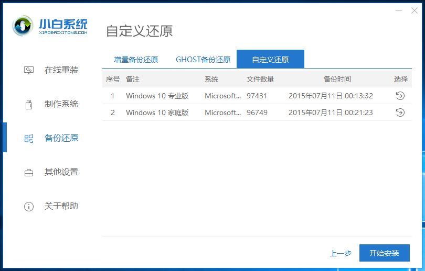The width and height of the screenshot is (425, 271).
Task: Select the Windows 10 专业版 backup row
Action: (157, 96)
